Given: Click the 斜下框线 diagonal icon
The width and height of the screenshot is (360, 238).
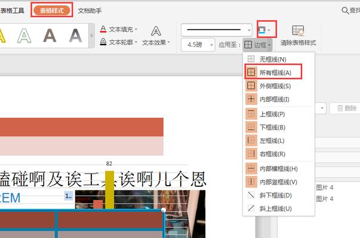Looking at the screenshot, I should (251, 195).
